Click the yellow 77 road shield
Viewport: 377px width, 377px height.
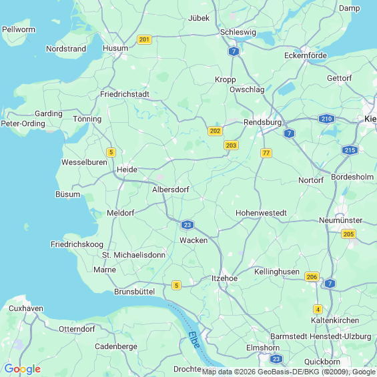pyautogui.click(x=266, y=153)
